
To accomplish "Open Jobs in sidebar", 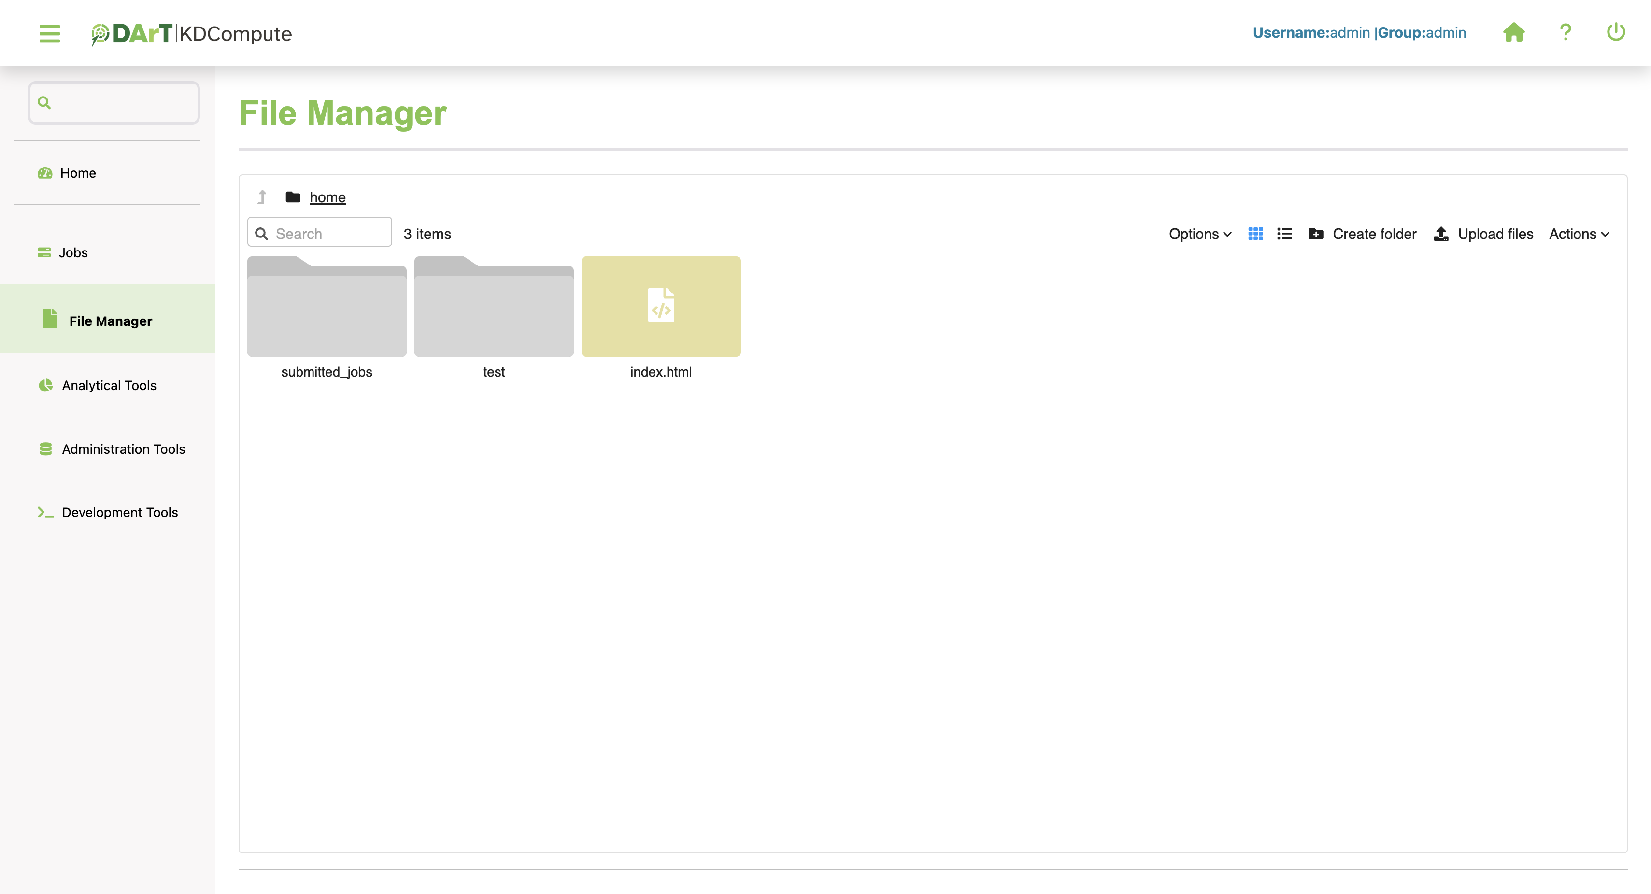I will [x=73, y=252].
